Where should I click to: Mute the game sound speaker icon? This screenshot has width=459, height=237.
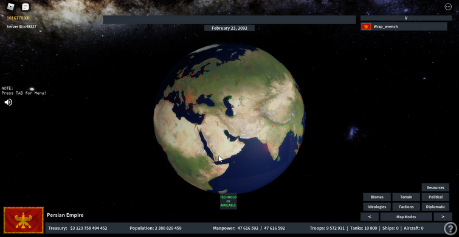coord(8,102)
